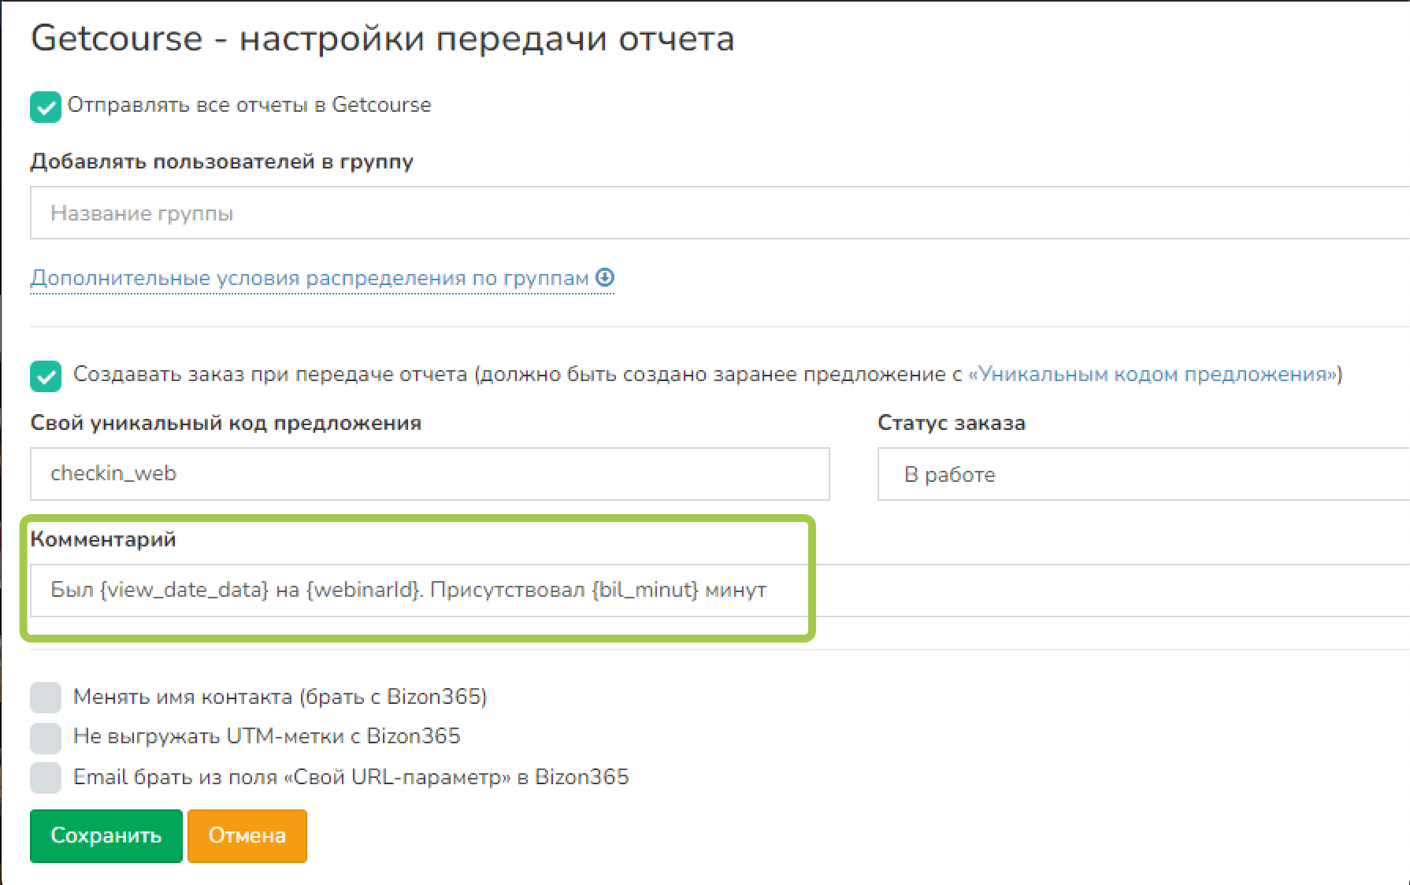The image size is (1410, 885).
Task: Click the "Комментарий" field label
Action: tap(102, 540)
